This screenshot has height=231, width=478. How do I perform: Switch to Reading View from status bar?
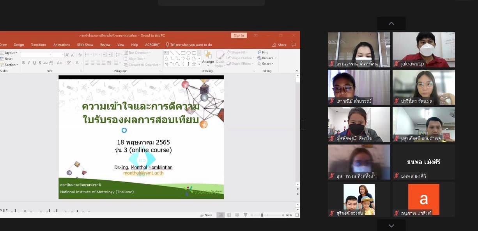point(237,215)
